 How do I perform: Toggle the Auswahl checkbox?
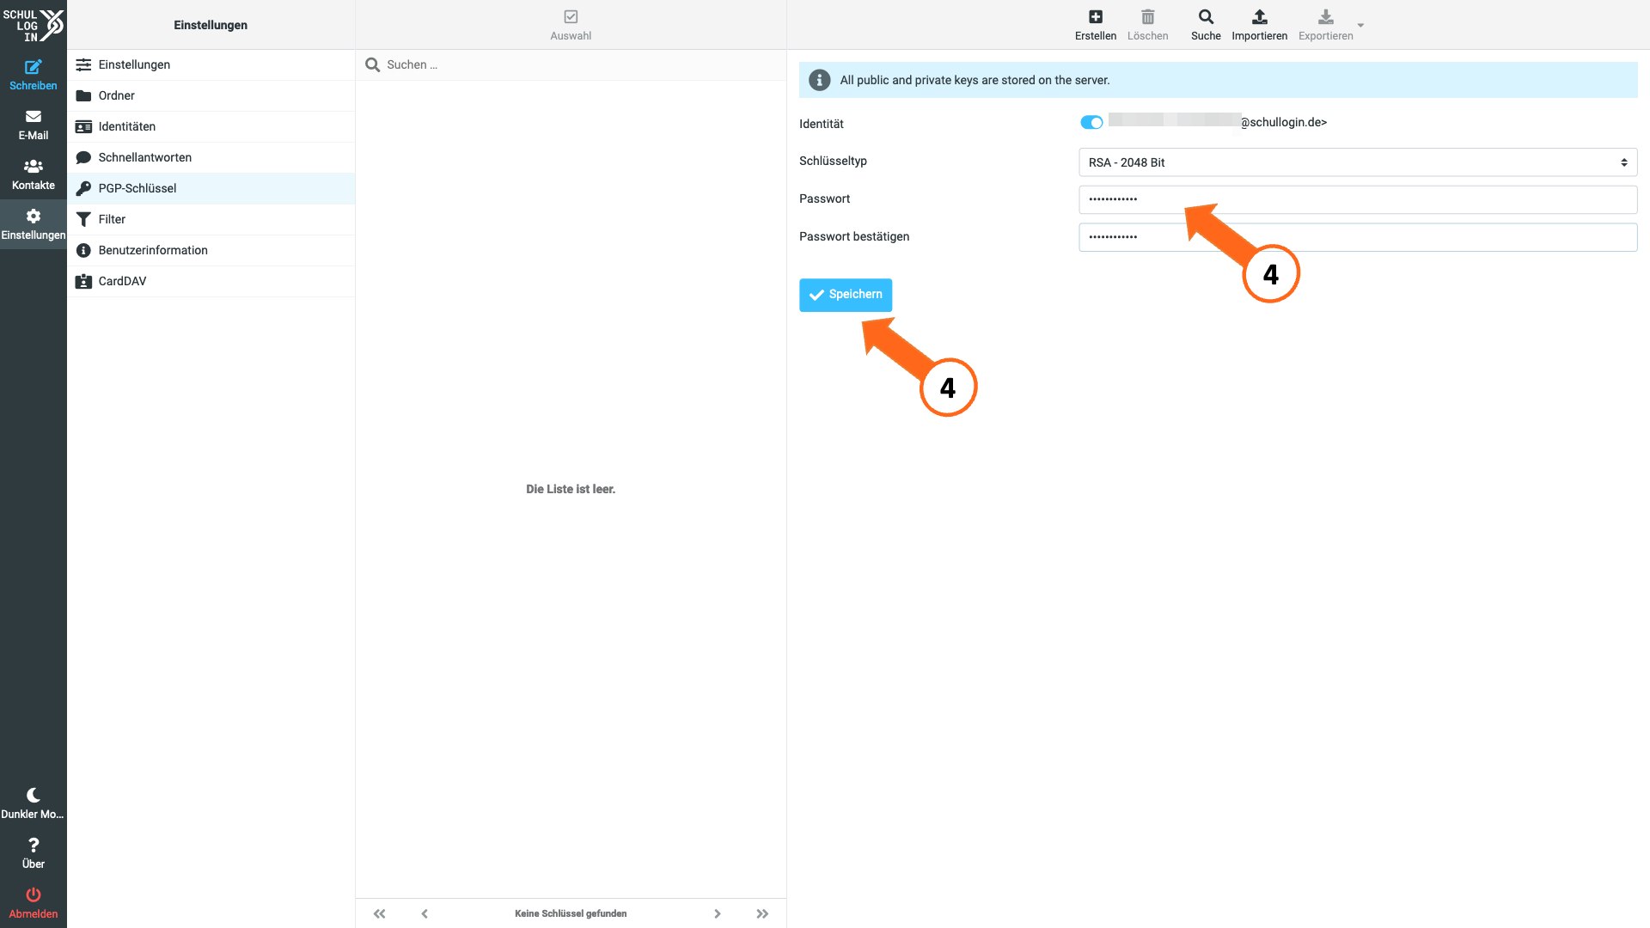(571, 16)
